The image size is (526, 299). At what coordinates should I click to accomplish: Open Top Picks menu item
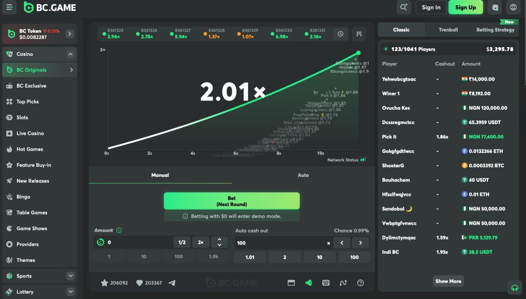[x=40, y=102]
